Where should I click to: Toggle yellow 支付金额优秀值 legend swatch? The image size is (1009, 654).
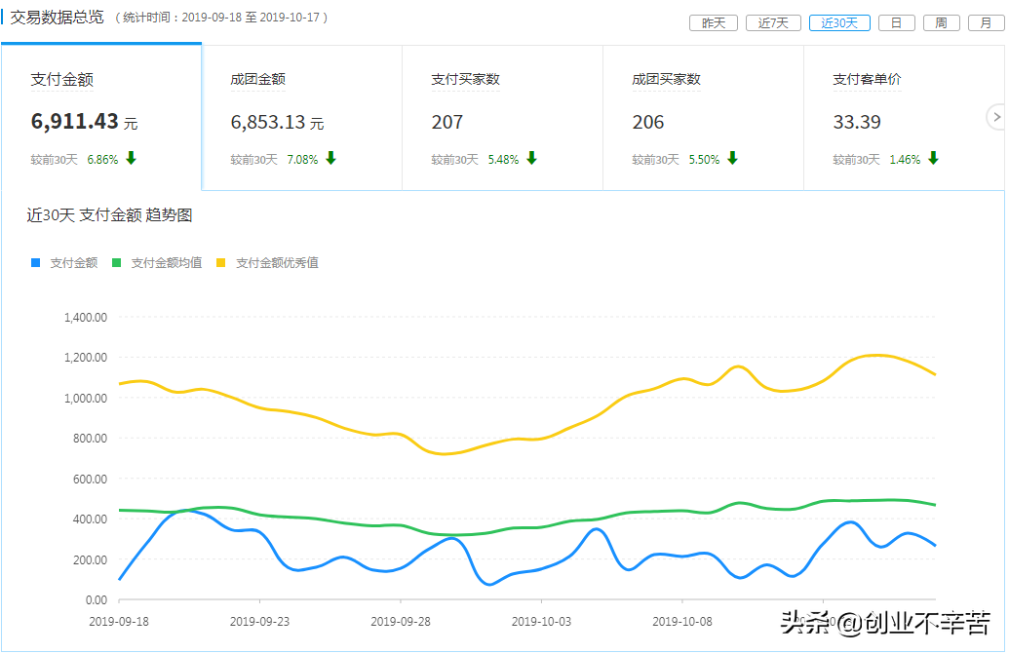pyautogui.click(x=220, y=262)
